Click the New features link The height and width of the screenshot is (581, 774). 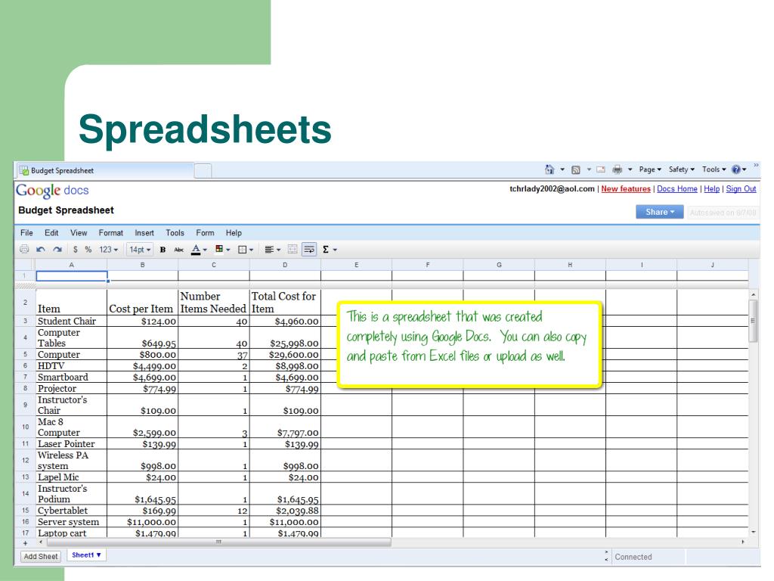coord(625,188)
